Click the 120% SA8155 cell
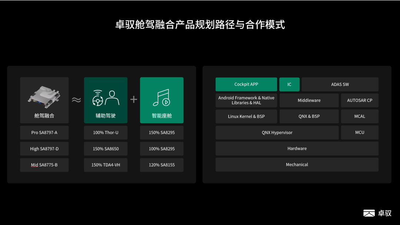Viewport: 400px width, 225px height. point(162,165)
